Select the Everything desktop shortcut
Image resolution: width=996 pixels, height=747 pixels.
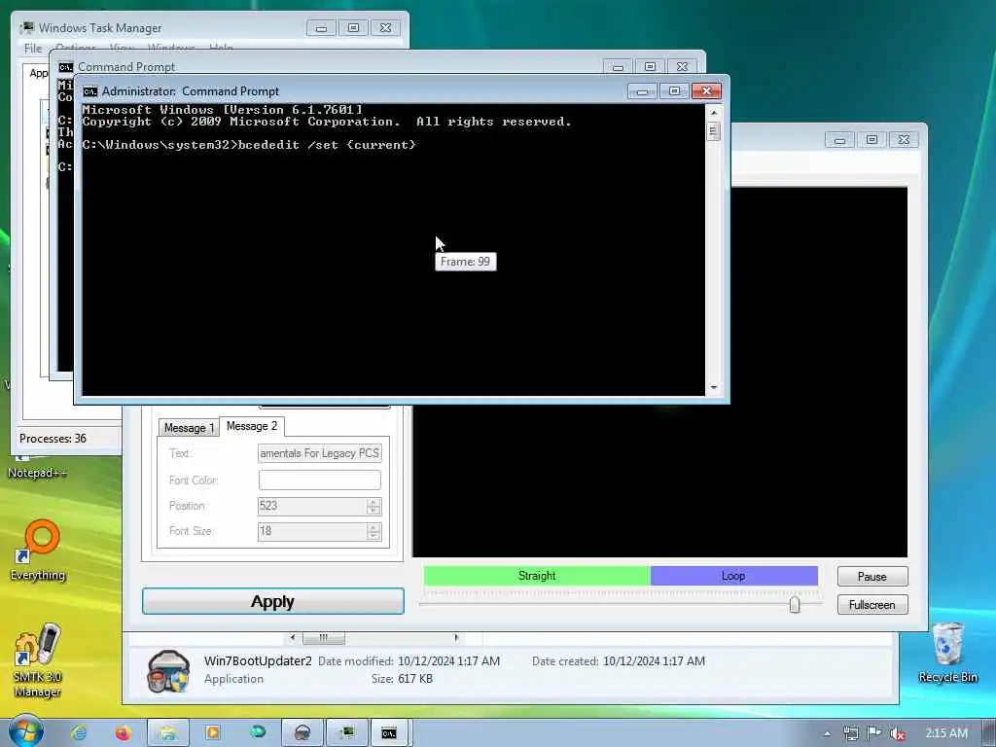click(38, 551)
